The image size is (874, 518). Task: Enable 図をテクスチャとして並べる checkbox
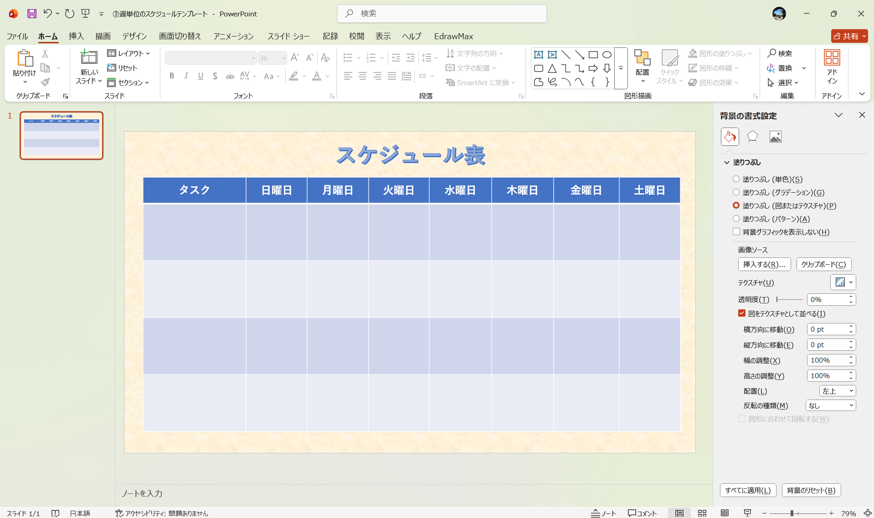click(741, 313)
